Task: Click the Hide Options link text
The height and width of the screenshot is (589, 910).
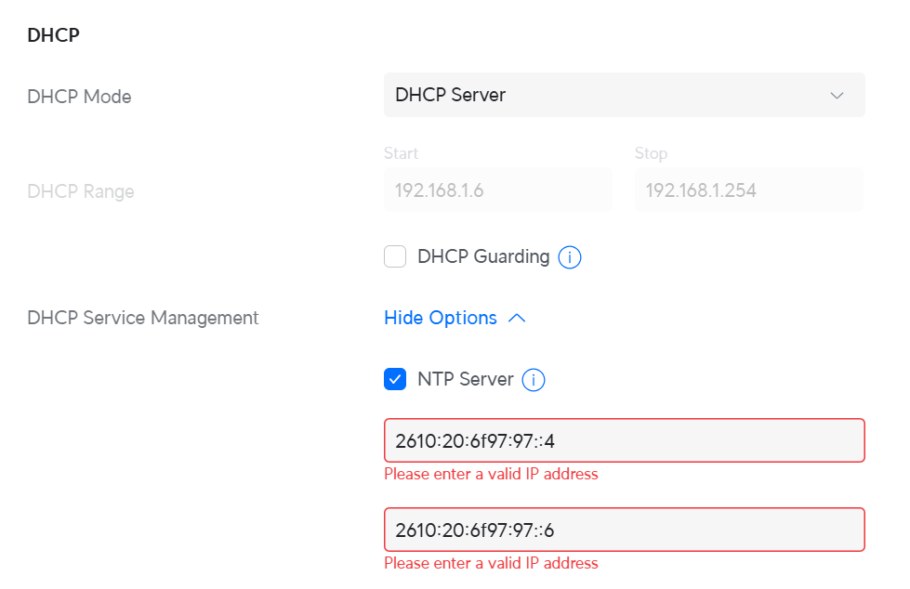Action: (441, 318)
